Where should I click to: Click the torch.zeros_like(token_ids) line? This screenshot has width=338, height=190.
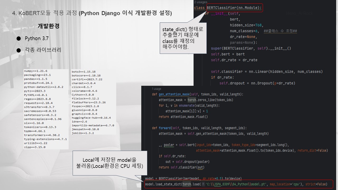(196, 100)
